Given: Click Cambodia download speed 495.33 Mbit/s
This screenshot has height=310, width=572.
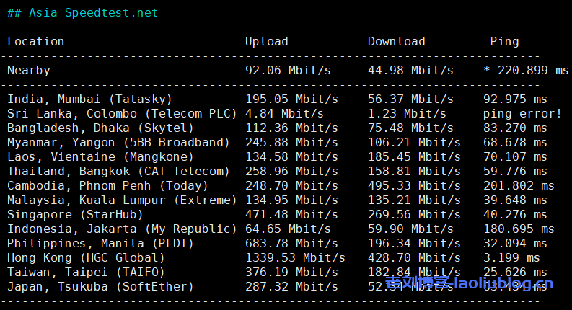Looking at the screenshot, I should [x=414, y=186].
